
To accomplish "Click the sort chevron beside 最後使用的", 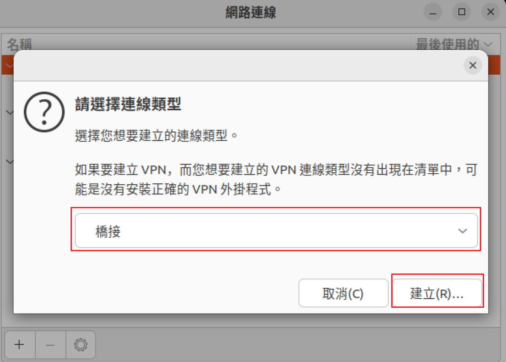I will (x=488, y=44).
